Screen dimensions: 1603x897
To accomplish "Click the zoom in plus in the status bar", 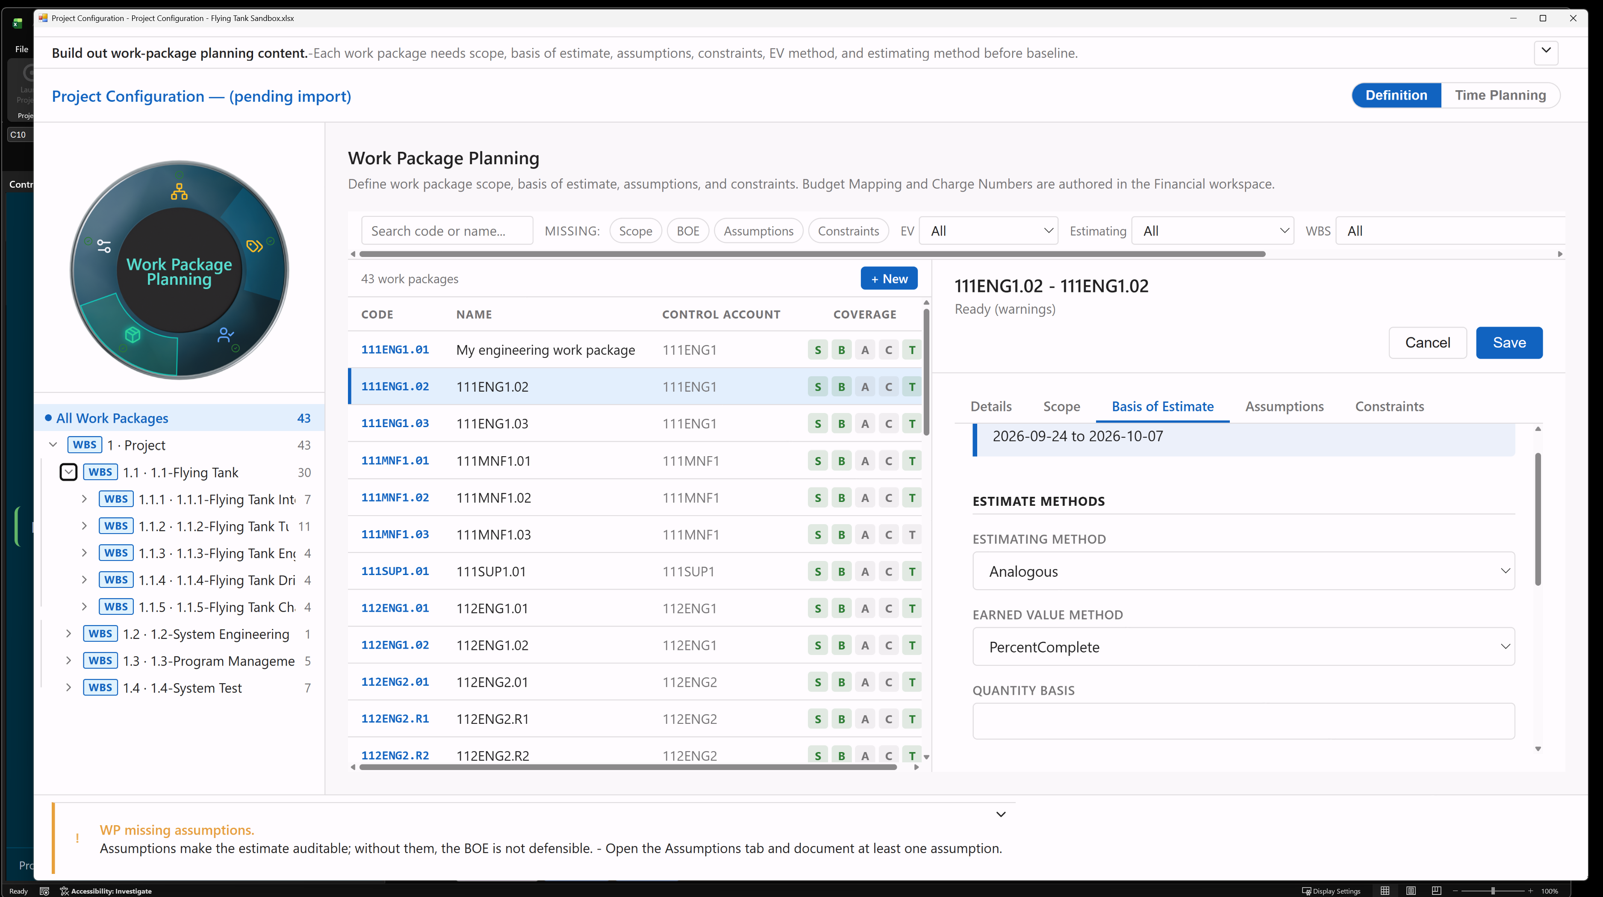I will [1530, 891].
